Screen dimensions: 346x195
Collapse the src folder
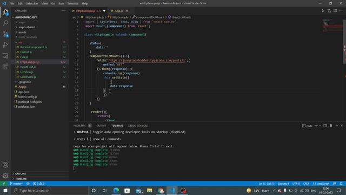(20, 42)
